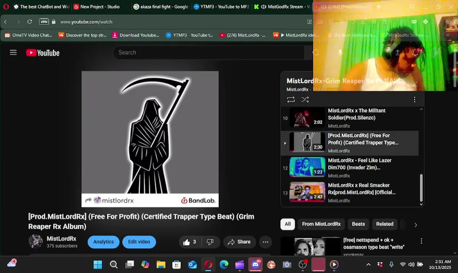
Task: Click the grim reaper video player
Action: click(x=150, y=139)
